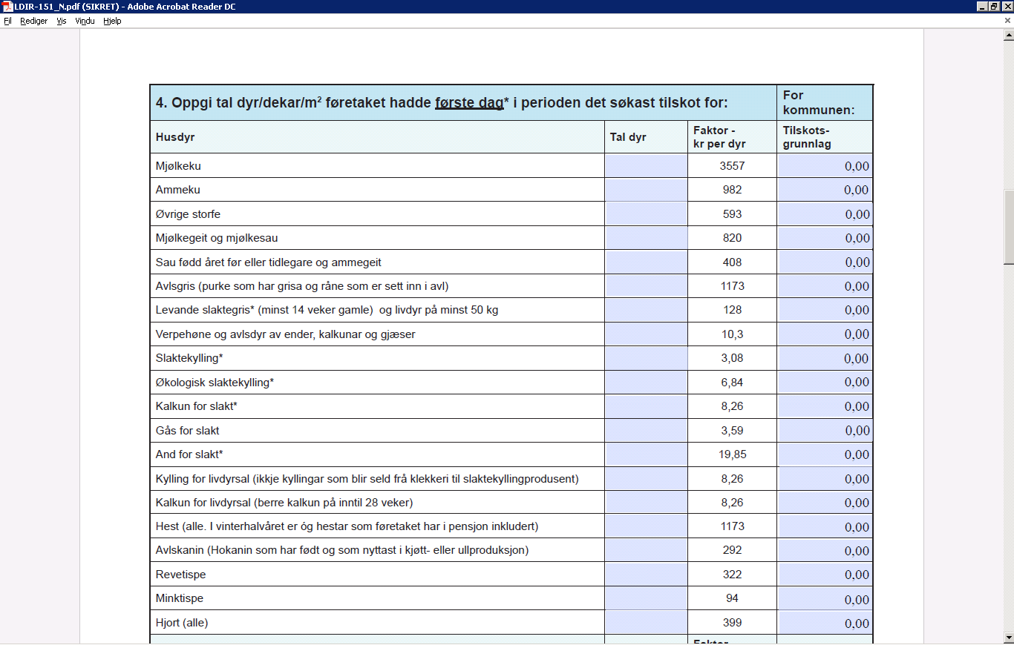
Task: Click Tal dyr field for Verpehøne row
Action: pyautogui.click(x=646, y=334)
